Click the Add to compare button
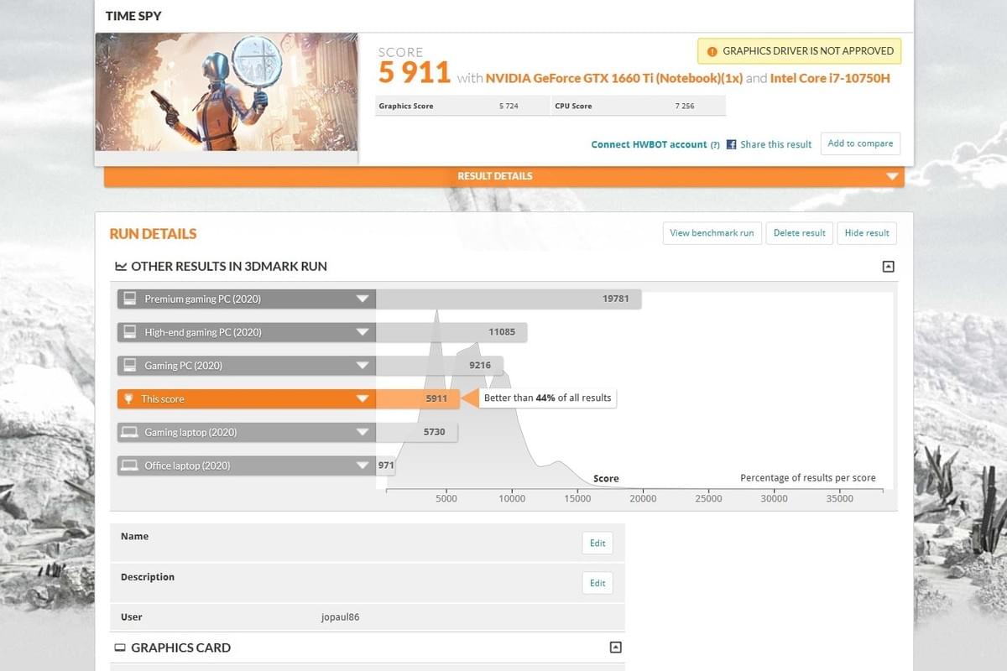The width and height of the screenshot is (1007, 671). click(x=860, y=143)
